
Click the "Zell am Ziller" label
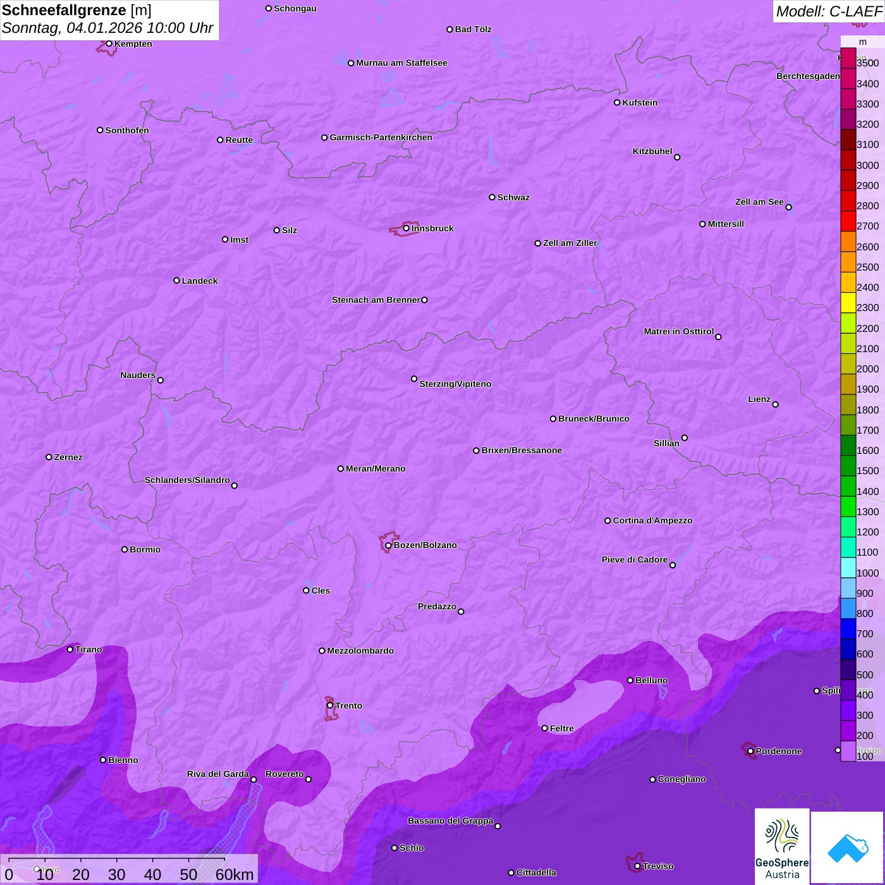click(570, 243)
